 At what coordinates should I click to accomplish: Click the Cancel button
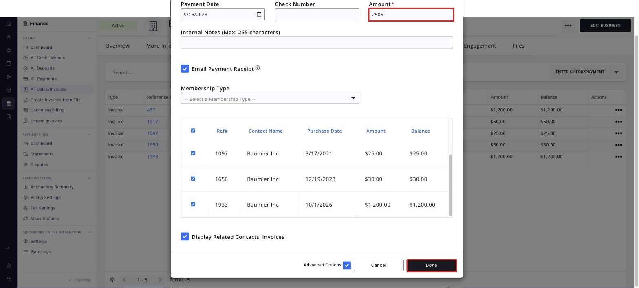coord(379,265)
